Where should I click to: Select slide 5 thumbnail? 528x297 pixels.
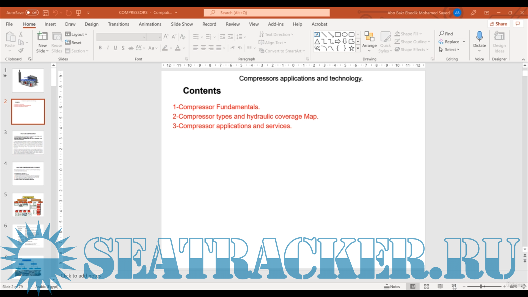(x=28, y=205)
